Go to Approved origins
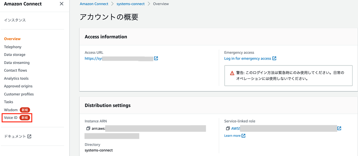This screenshot has height=156, width=358. (18, 86)
